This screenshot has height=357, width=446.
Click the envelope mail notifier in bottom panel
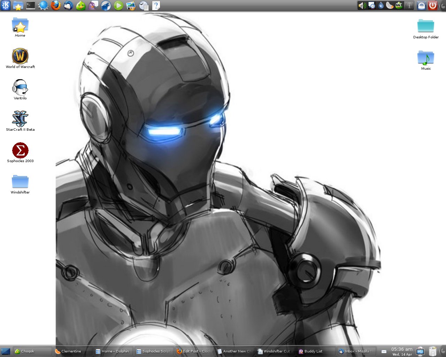click(x=384, y=351)
